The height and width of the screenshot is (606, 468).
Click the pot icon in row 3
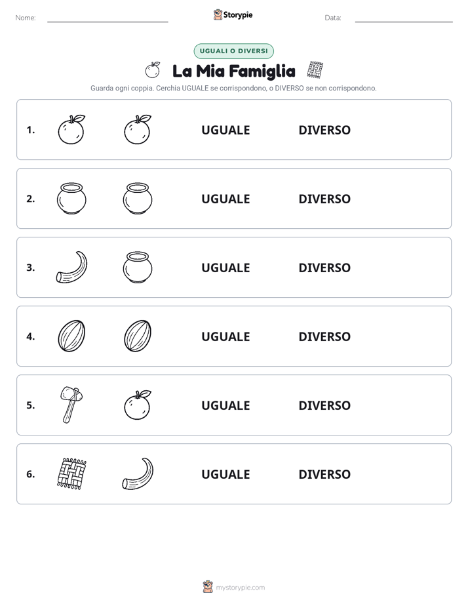pos(138,268)
